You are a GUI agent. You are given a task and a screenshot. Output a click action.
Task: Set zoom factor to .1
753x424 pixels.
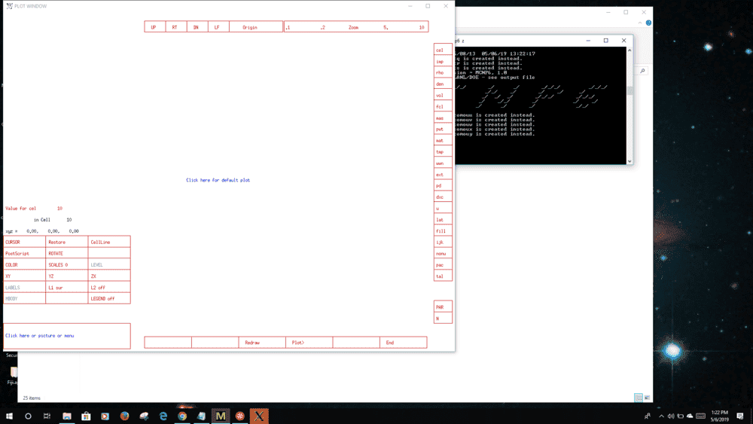click(288, 27)
